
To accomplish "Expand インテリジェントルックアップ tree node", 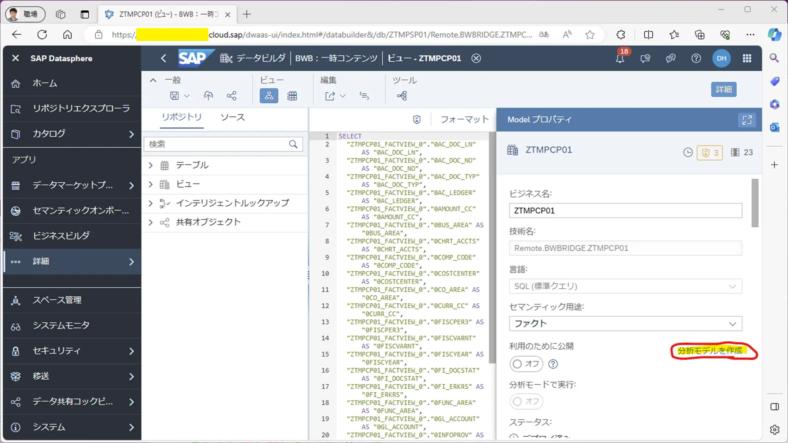I will point(151,203).
